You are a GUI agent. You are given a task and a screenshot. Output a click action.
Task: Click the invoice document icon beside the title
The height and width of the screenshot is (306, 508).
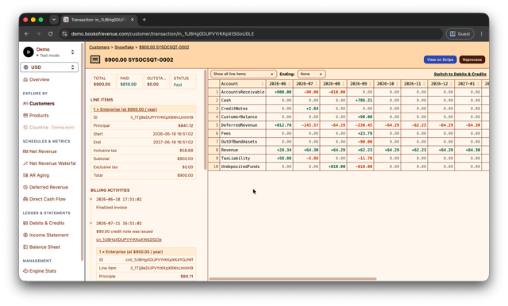coord(95,59)
